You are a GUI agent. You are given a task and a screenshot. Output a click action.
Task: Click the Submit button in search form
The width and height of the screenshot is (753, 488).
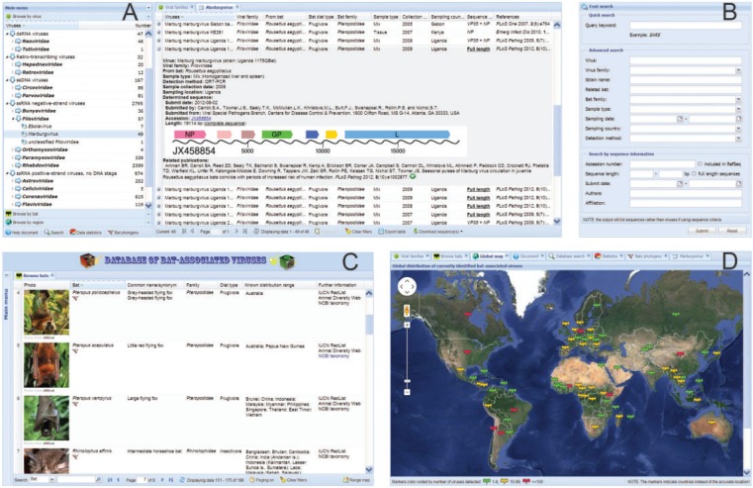pos(702,231)
